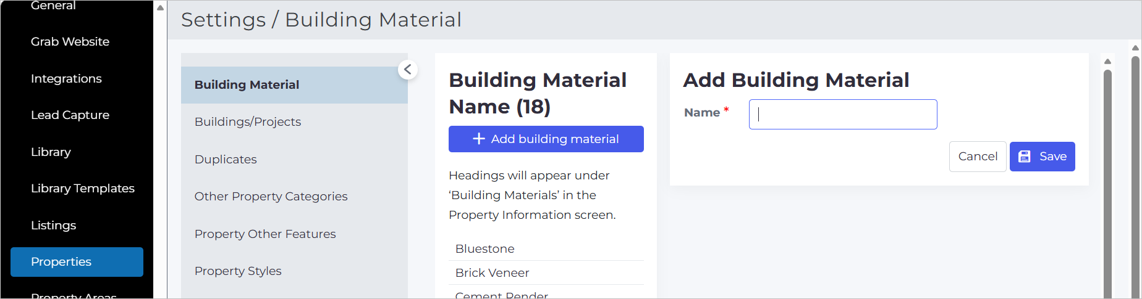Select the Bluestone material entry
Viewport: 1142px width, 299px height.
546,248
